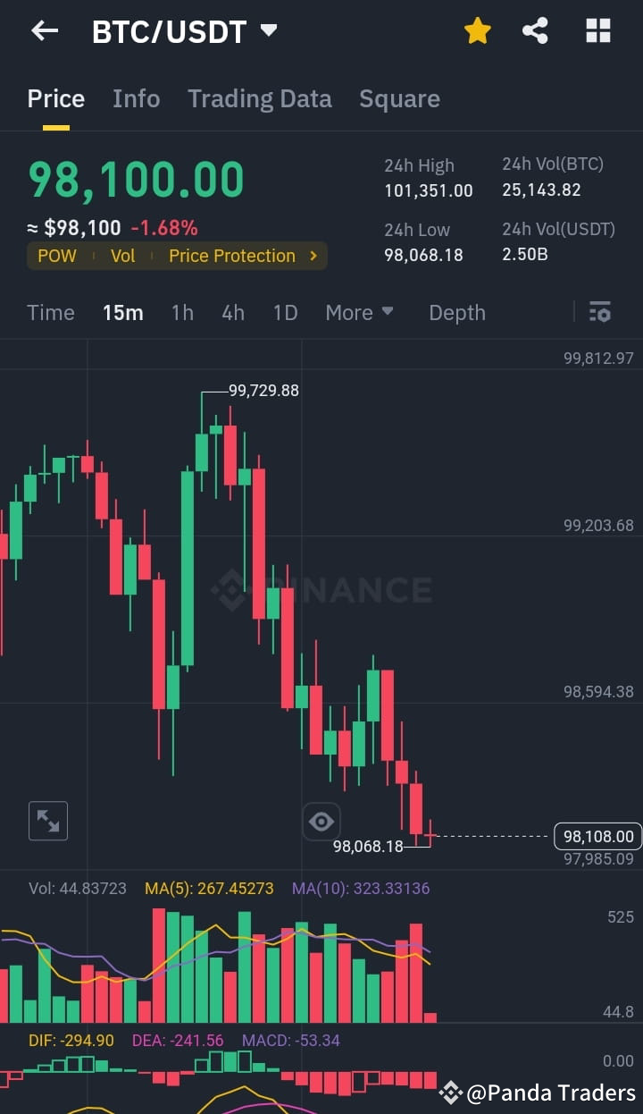Open Price Protection via its chevron arrow

coord(312,256)
